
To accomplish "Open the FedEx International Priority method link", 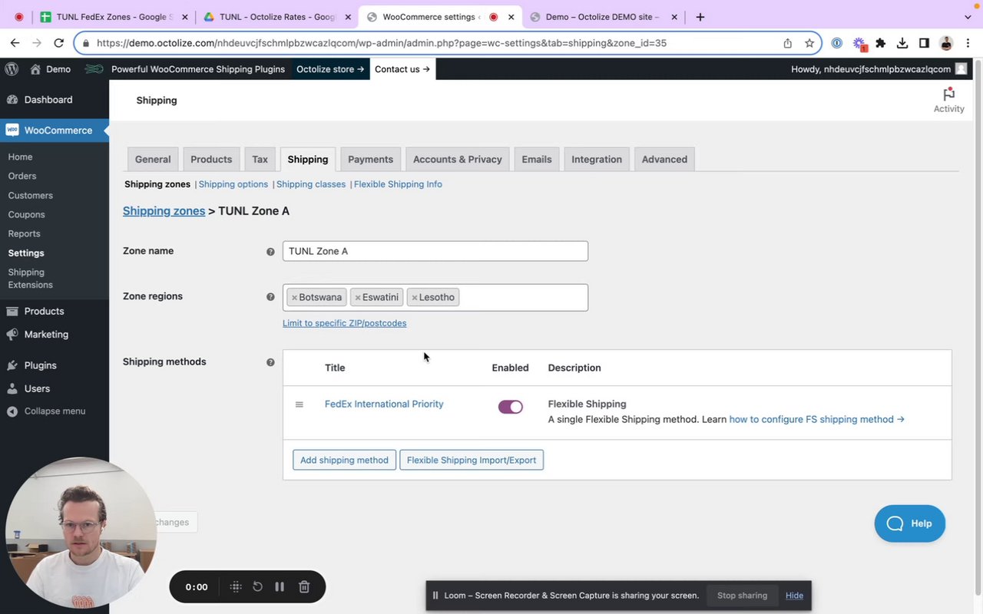I will point(384,404).
